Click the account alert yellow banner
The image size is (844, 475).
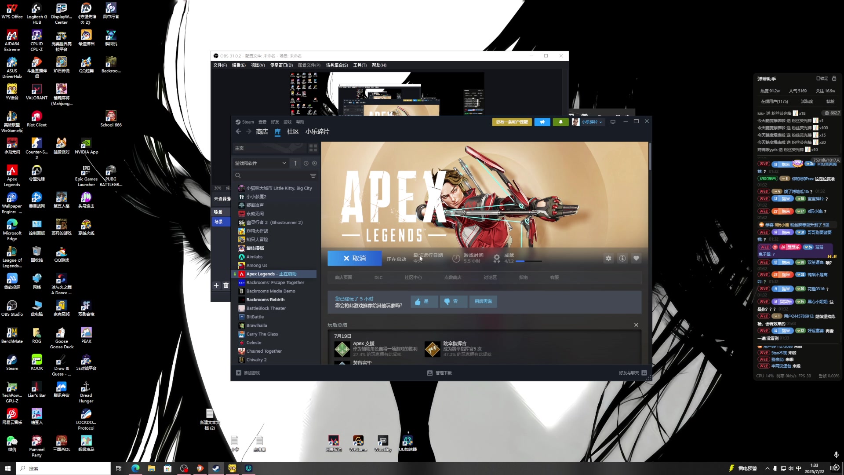point(512,122)
